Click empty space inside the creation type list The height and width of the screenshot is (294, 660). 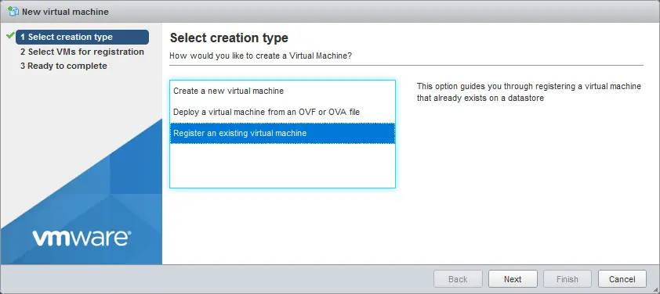point(282,166)
